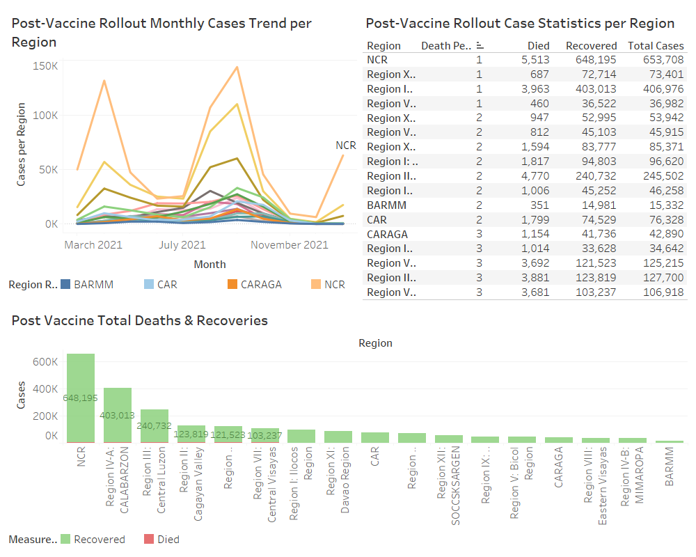The width and height of the screenshot is (696, 557).
Task: Select the BARMM row in the statistics table
Action: tap(487, 205)
